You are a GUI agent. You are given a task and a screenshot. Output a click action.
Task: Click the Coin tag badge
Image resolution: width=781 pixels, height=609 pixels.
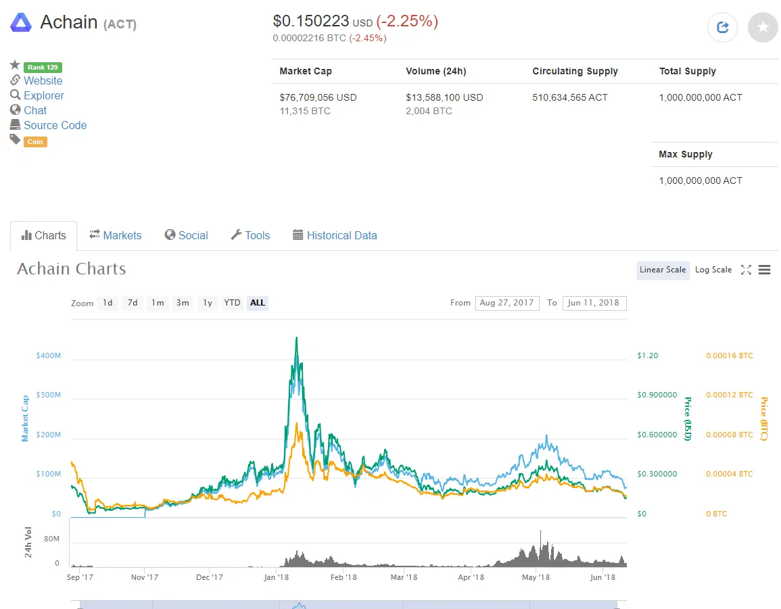35,142
